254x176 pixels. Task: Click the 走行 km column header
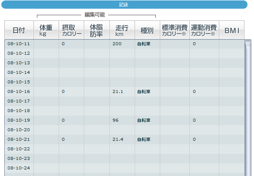(x=122, y=30)
